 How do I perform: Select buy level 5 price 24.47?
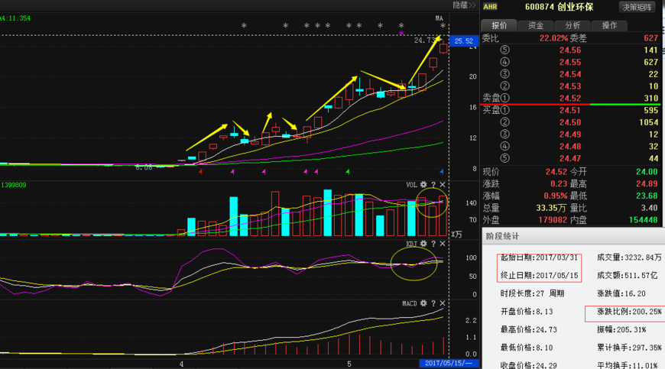click(570, 158)
